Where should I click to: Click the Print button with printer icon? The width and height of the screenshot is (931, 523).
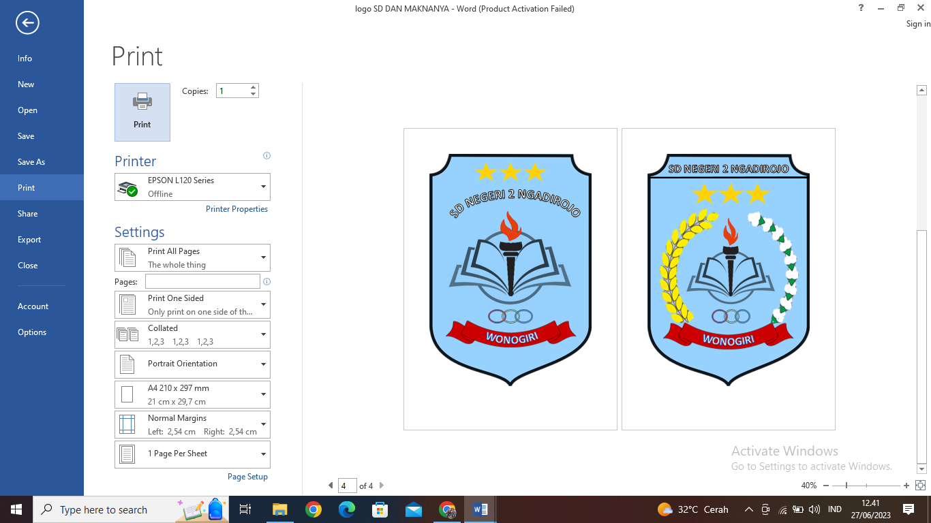(142, 112)
